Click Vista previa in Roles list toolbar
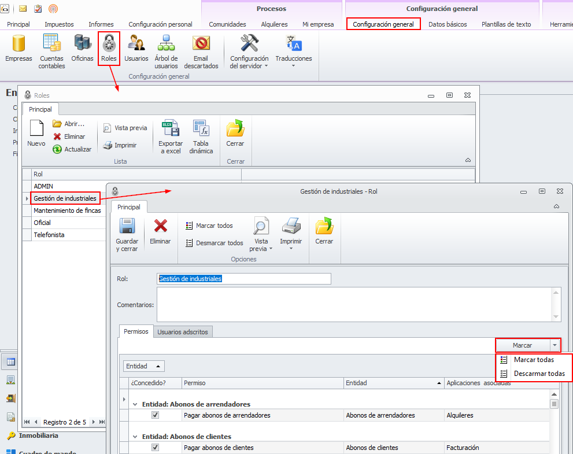573x454 pixels. pos(125,128)
